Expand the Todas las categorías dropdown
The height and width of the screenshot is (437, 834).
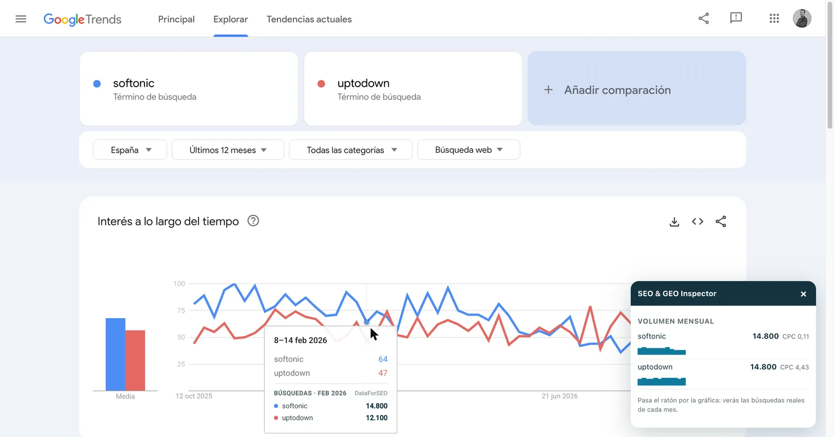click(x=351, y=150)
